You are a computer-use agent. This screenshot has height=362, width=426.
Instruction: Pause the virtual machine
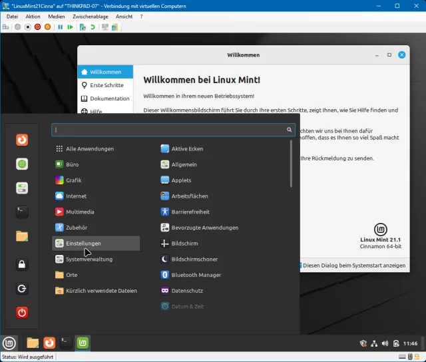[x=60, y=27]
